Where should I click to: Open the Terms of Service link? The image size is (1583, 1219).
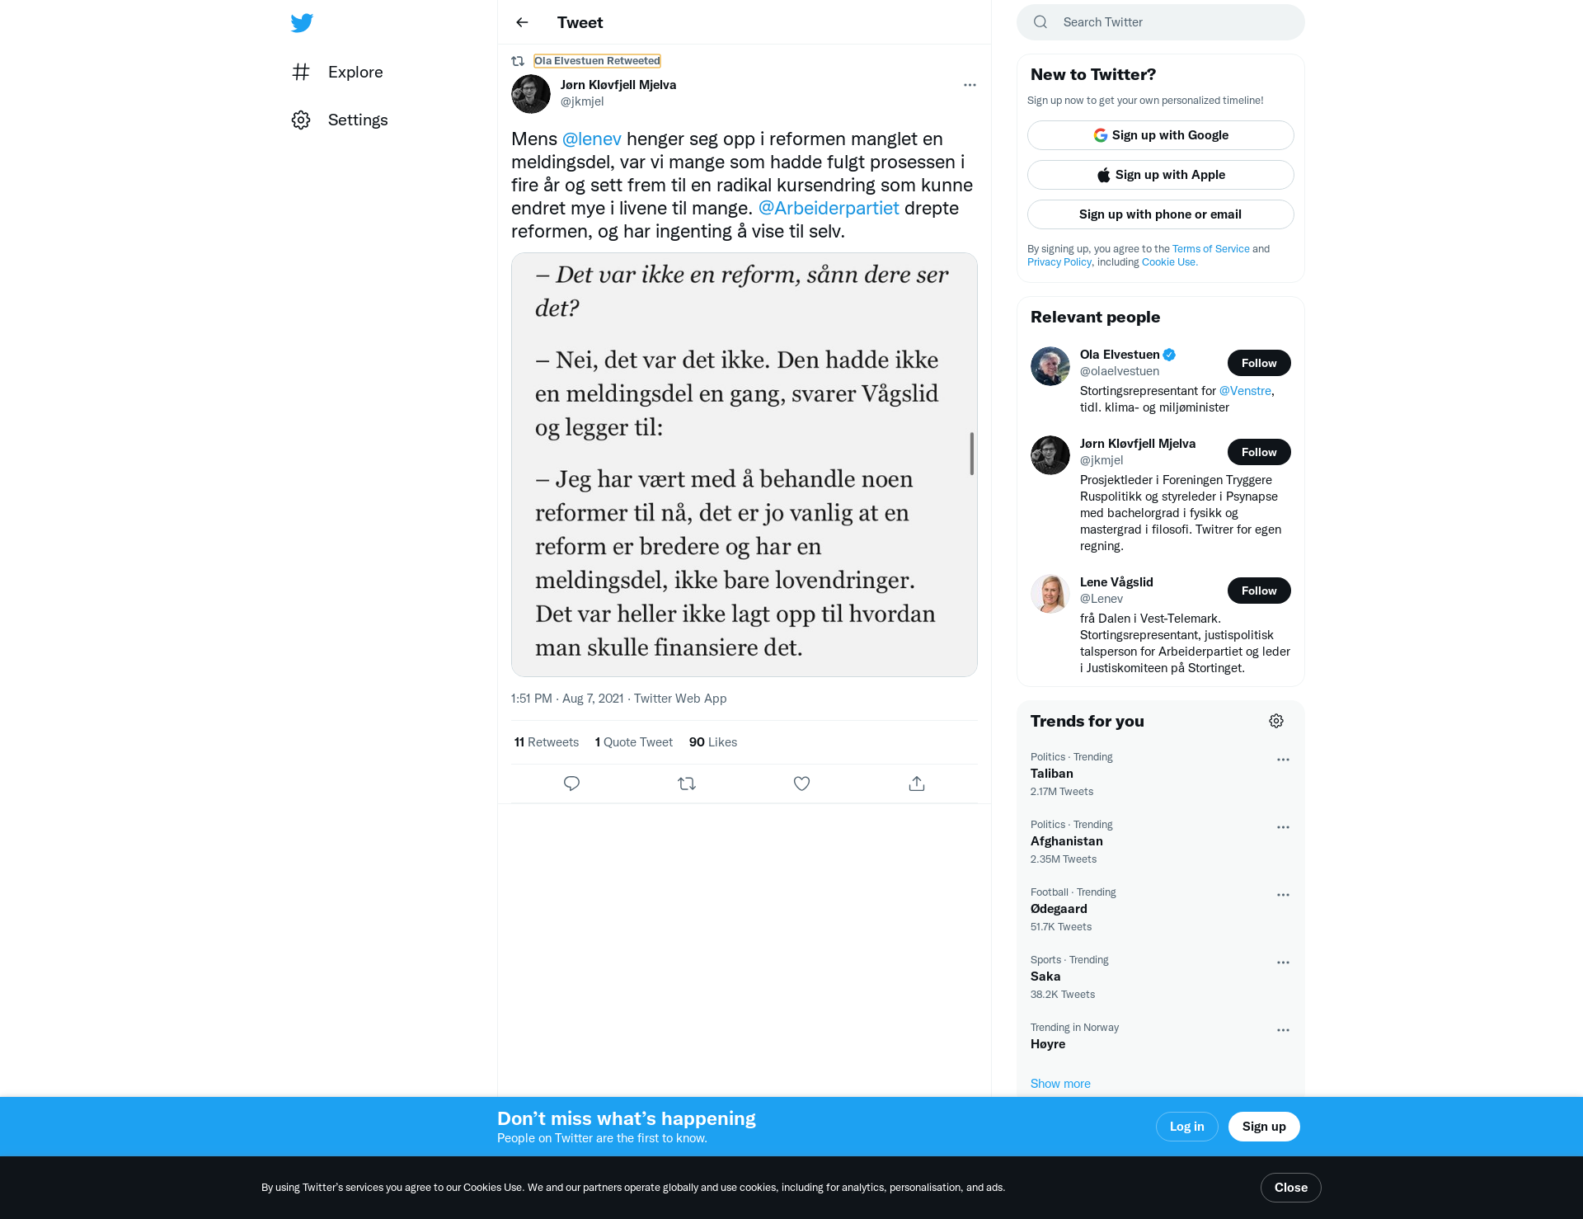click(x=1210, y=248)
